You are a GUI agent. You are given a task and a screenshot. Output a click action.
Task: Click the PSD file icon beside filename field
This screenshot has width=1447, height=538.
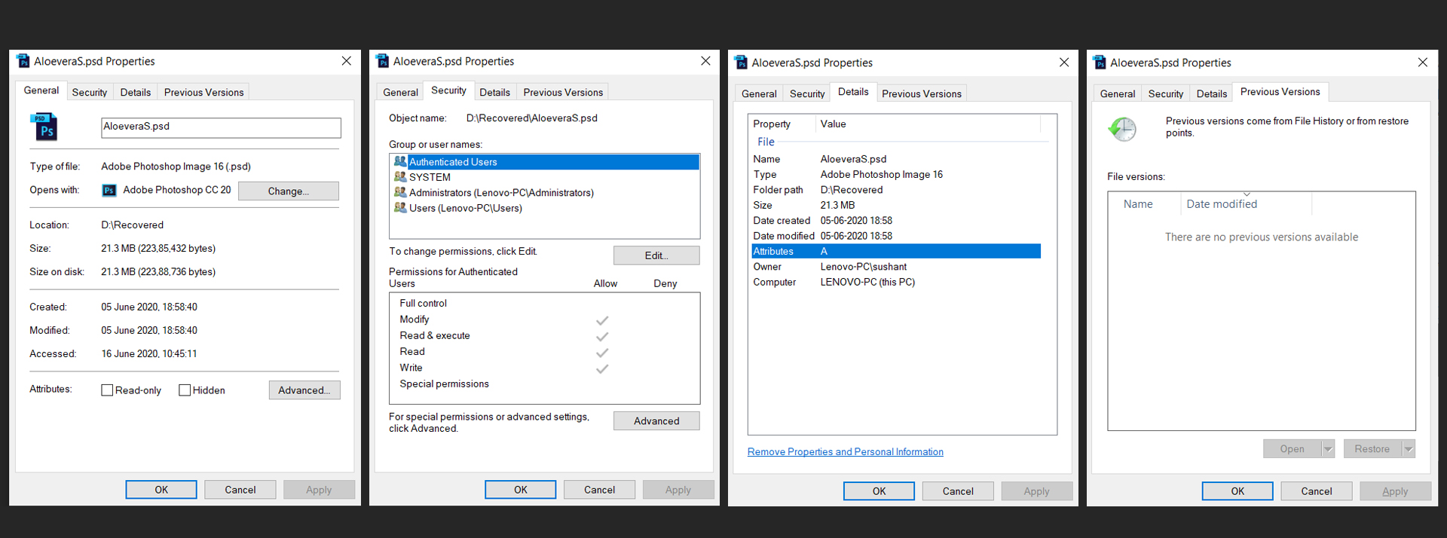pos(44,127)
